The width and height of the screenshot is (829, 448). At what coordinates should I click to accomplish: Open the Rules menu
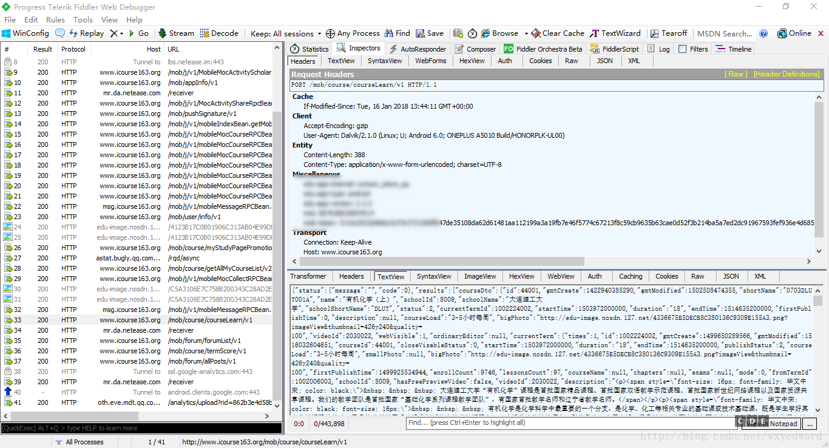[55, 19]
